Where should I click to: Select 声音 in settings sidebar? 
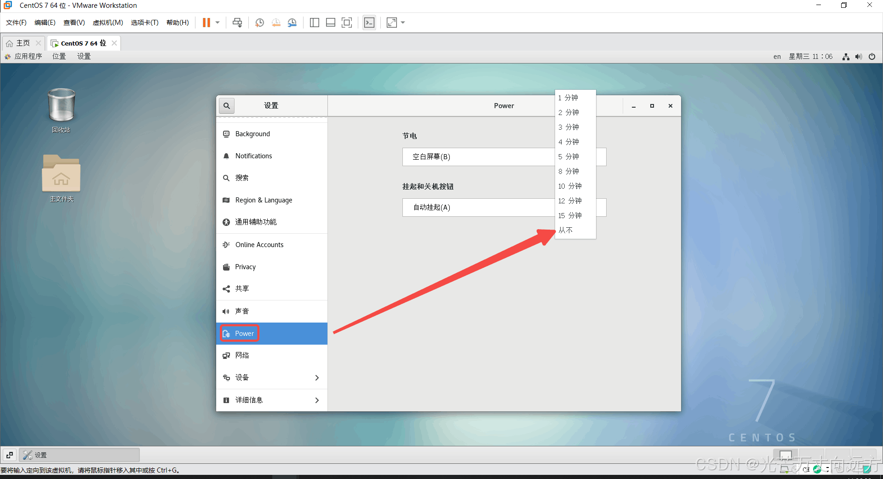coord(272,312)
